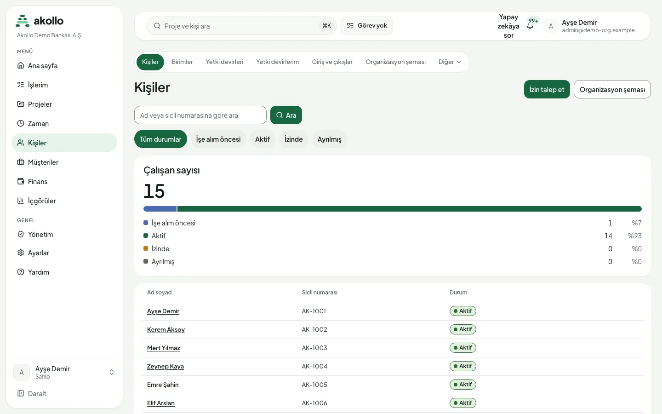
Task: Click the Daralt collapse sidebar icon
Action: pos(21,393)
